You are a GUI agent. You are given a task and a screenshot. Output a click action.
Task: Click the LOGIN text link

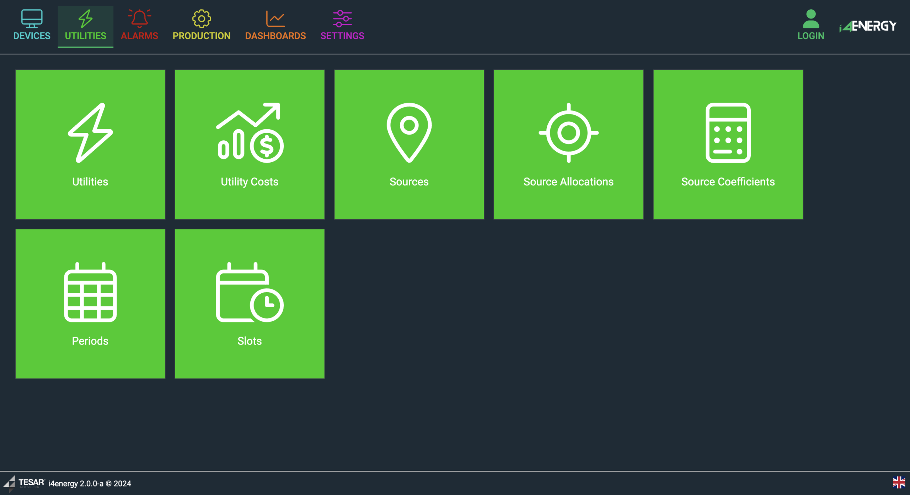point(811,36)
